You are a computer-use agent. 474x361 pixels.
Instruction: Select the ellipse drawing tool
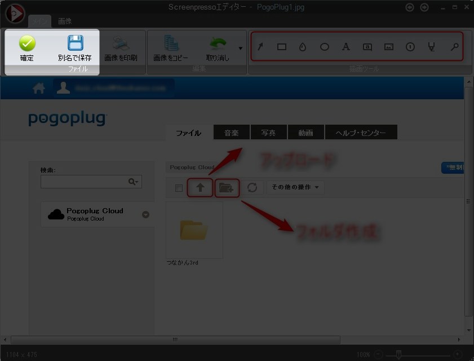pyautogui.click(x=325, y=47)
